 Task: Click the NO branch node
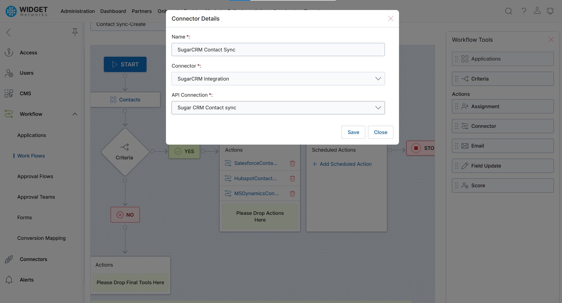click(x=125, y=215)
